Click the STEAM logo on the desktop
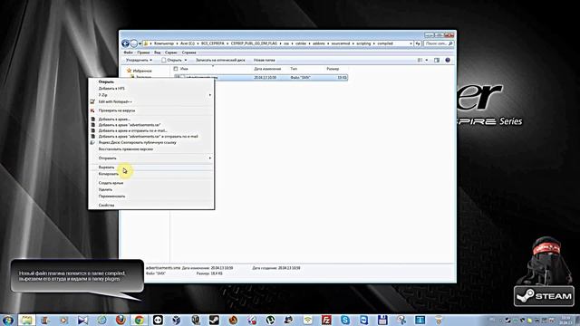The width and height of the screenshot is (580, 326). pos(544,296)
